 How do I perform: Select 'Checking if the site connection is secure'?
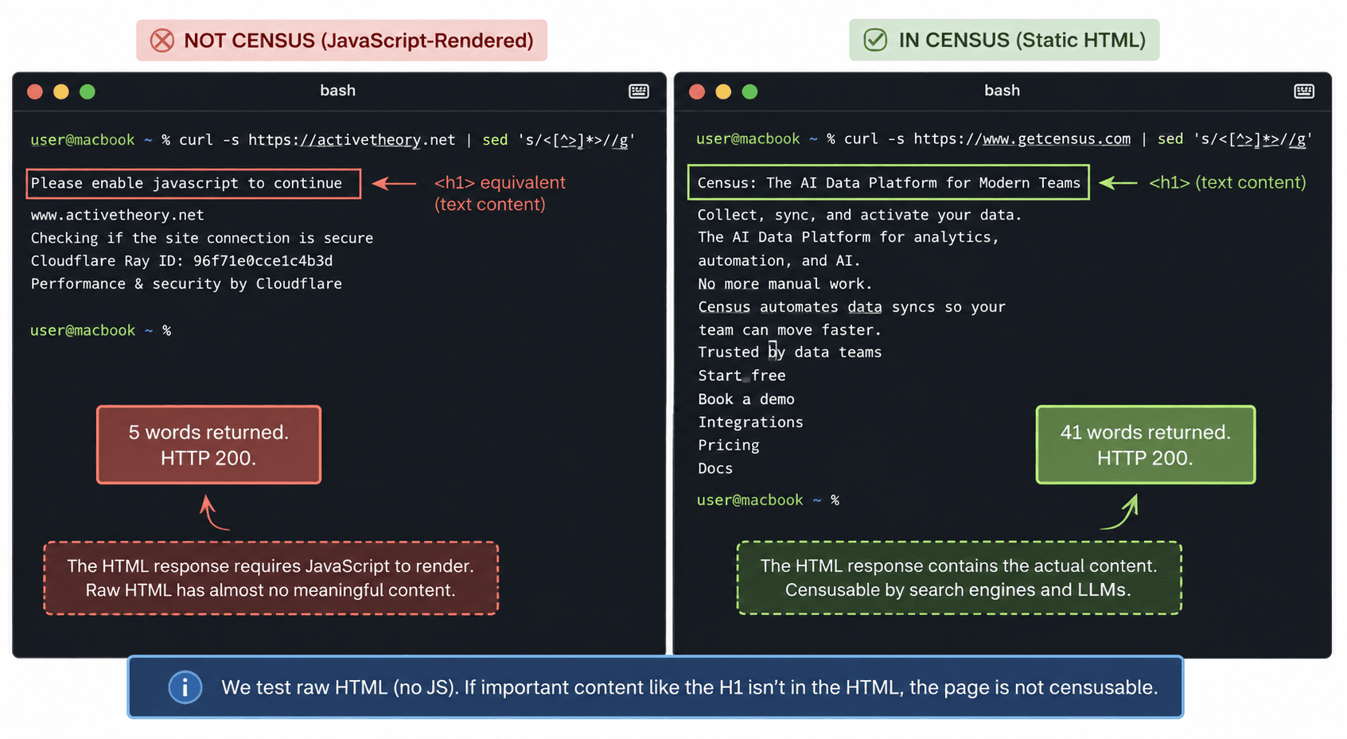[x=202, y=238]
